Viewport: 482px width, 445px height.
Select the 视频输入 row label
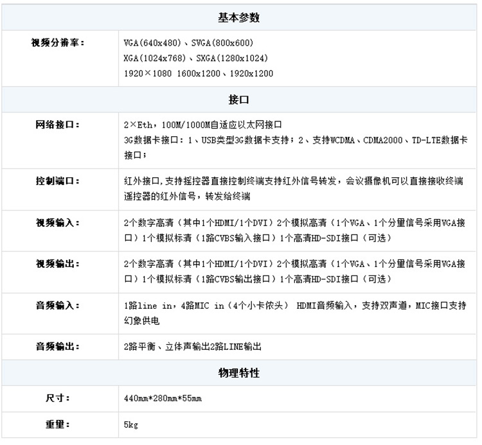58,222
